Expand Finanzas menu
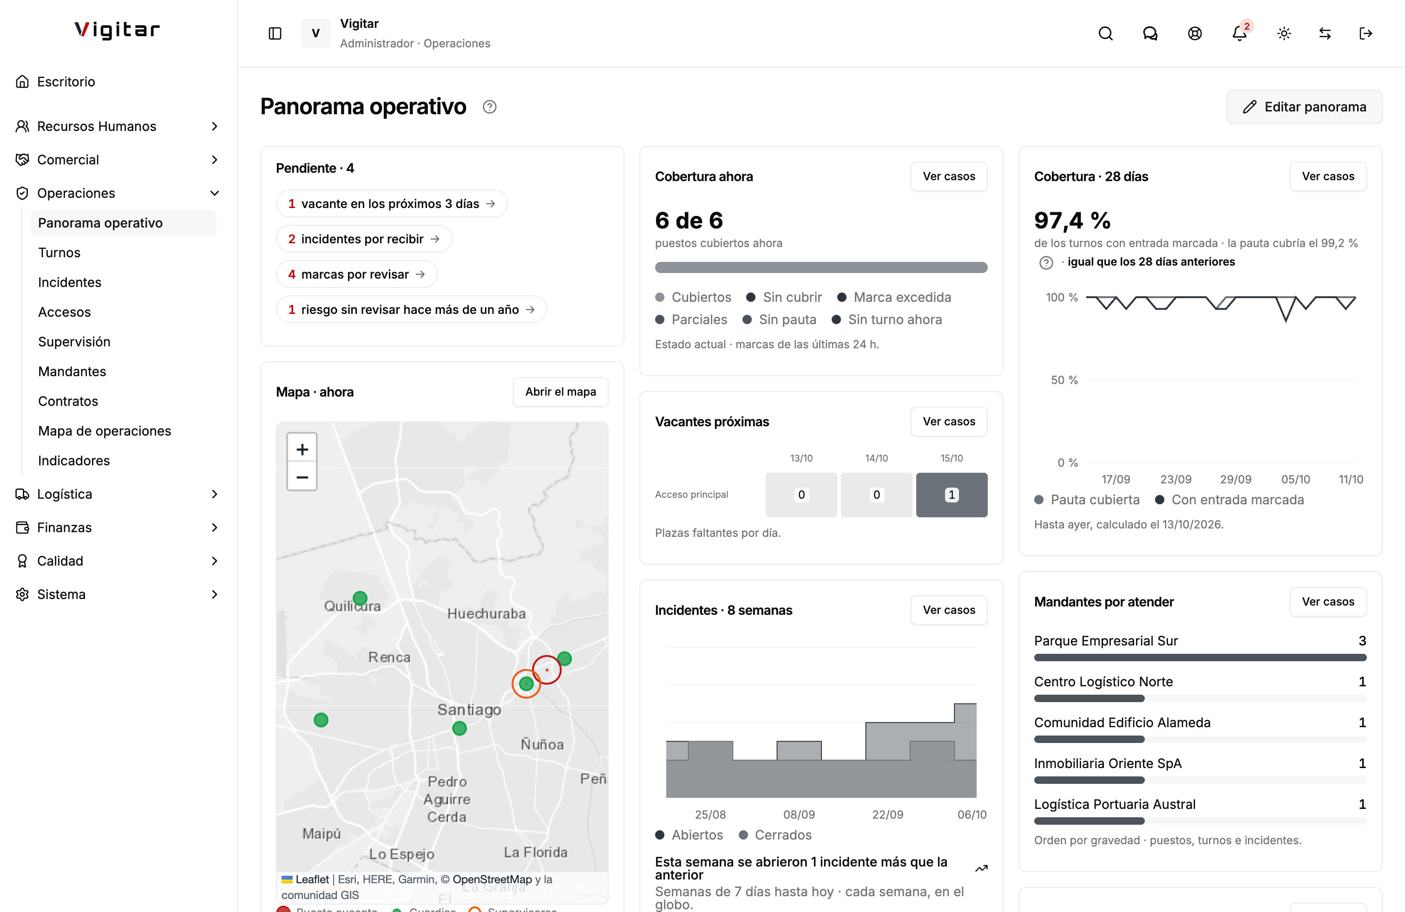This screenshot has height=912, width=1405. click(118, 528)
